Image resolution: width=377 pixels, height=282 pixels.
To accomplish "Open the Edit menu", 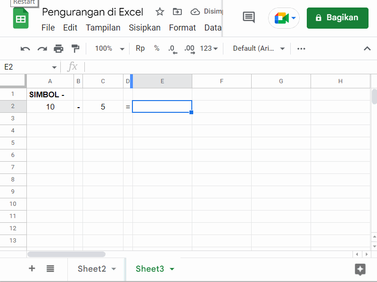I will (70, 28).
